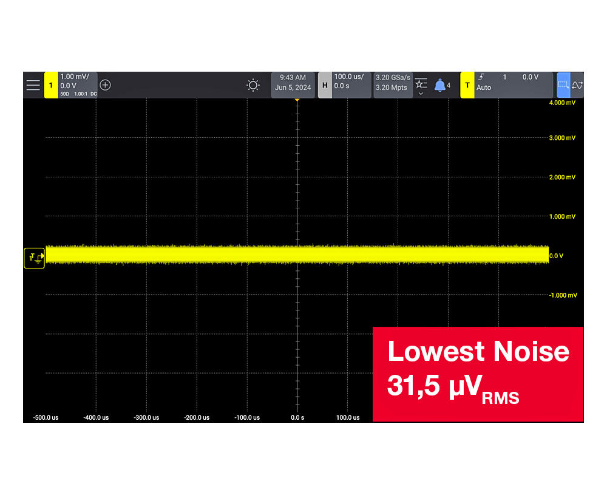Select the horizontal H badge

tap(325, 85)
